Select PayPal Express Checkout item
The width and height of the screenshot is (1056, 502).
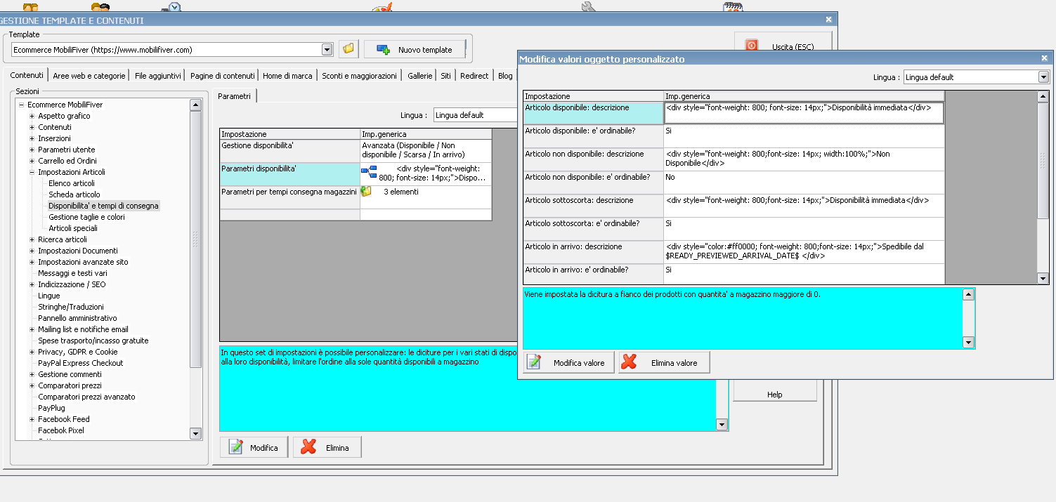click(x=81, y=363)
